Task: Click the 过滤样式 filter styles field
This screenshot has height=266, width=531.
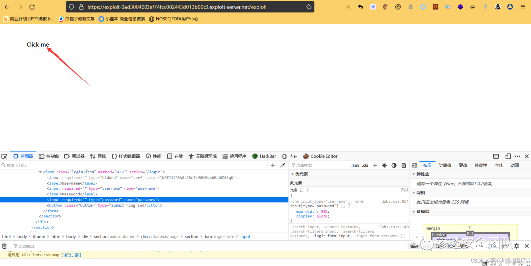Action: [x=318, y=165]
